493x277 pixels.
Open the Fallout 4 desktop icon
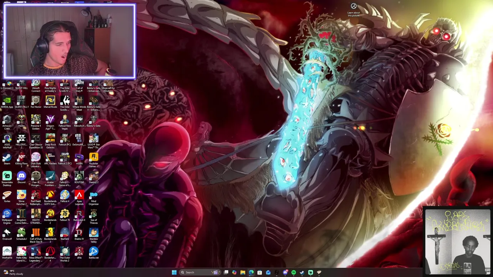[65, 197]
